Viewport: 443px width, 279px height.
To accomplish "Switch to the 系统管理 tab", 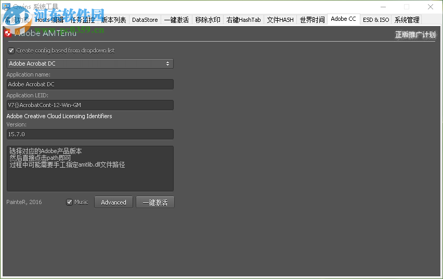I will click(x=407, y=20).
